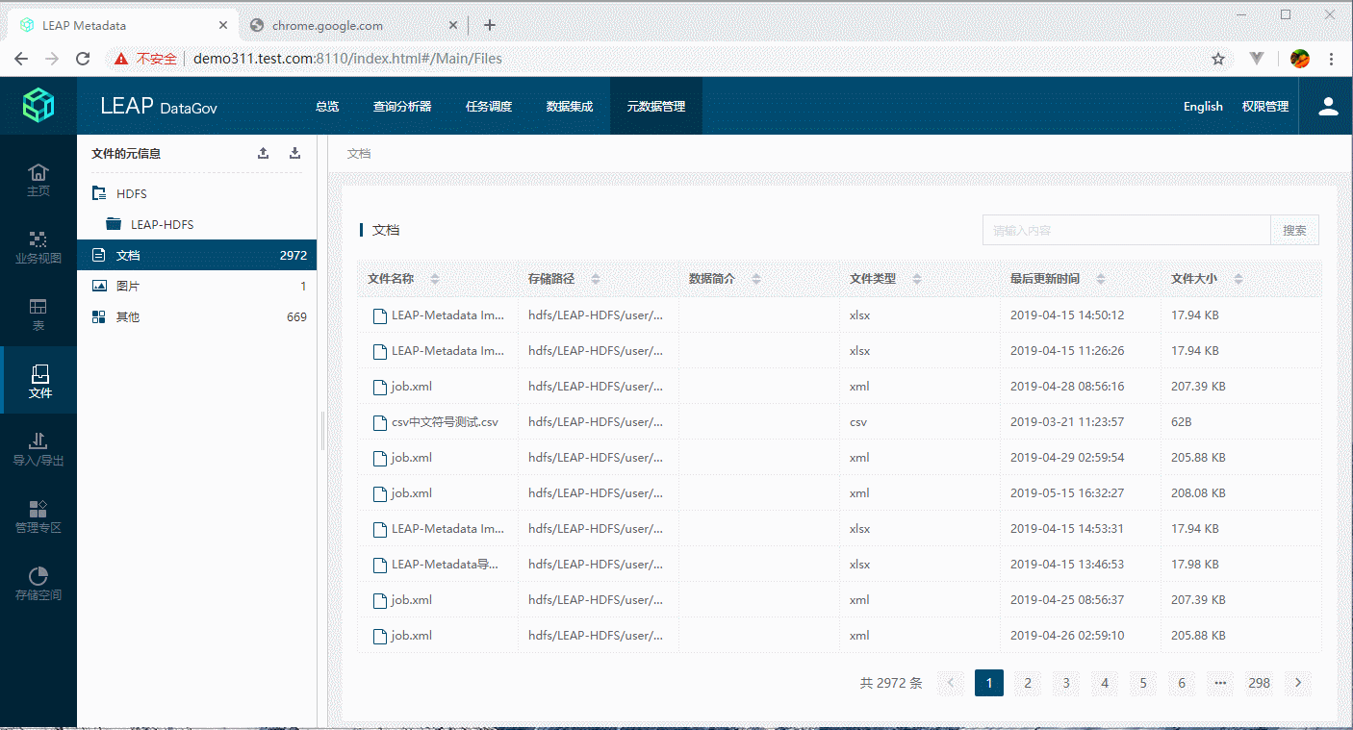Click file icon of csv中文符号测试.csv row

pos(379,422)
